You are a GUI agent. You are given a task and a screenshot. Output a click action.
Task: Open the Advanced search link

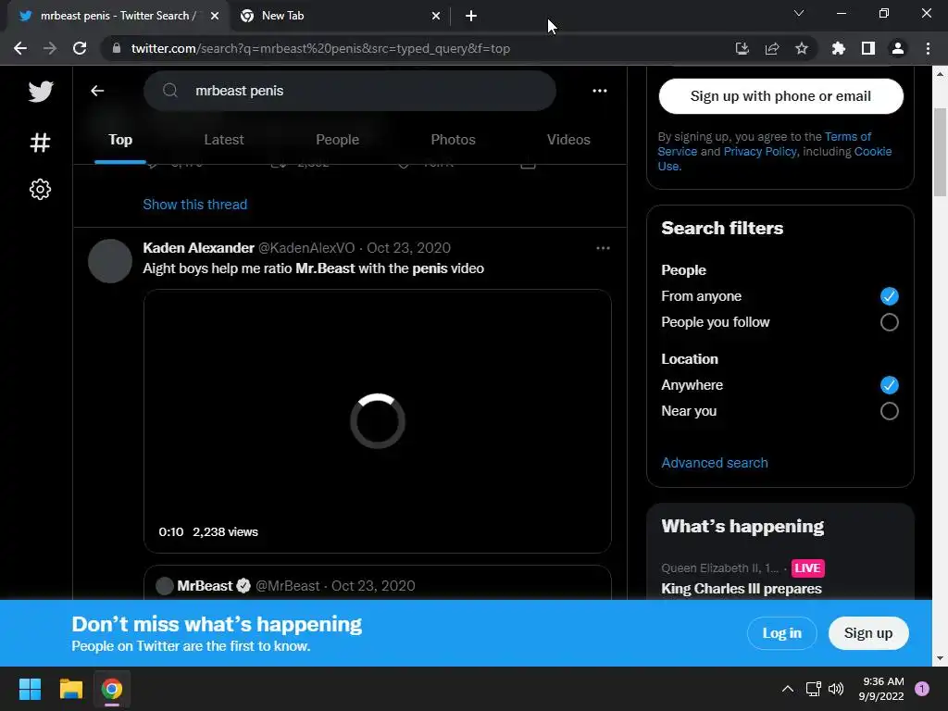(715, 463)
